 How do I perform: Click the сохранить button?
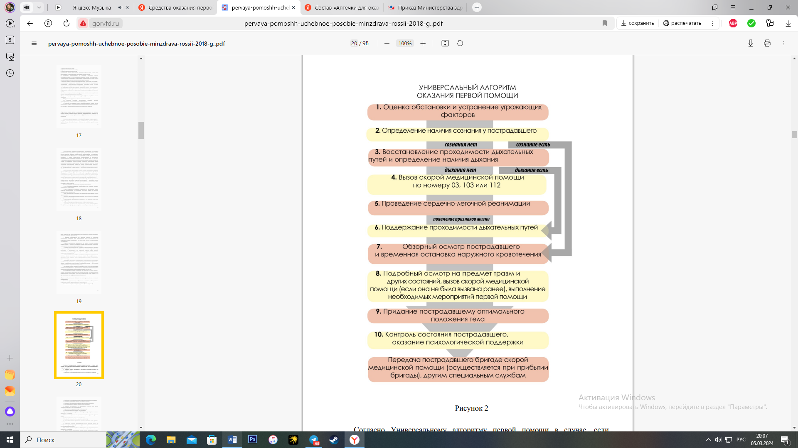pyautogui.click(x=638, y=24)
